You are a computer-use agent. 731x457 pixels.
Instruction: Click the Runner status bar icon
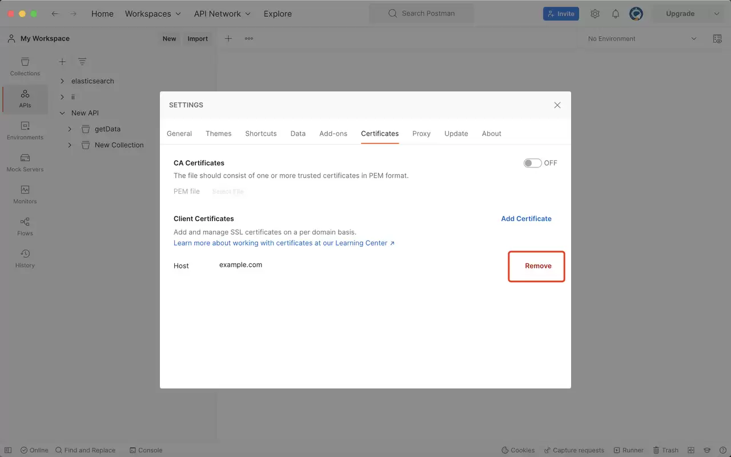(x=628, y=450)
